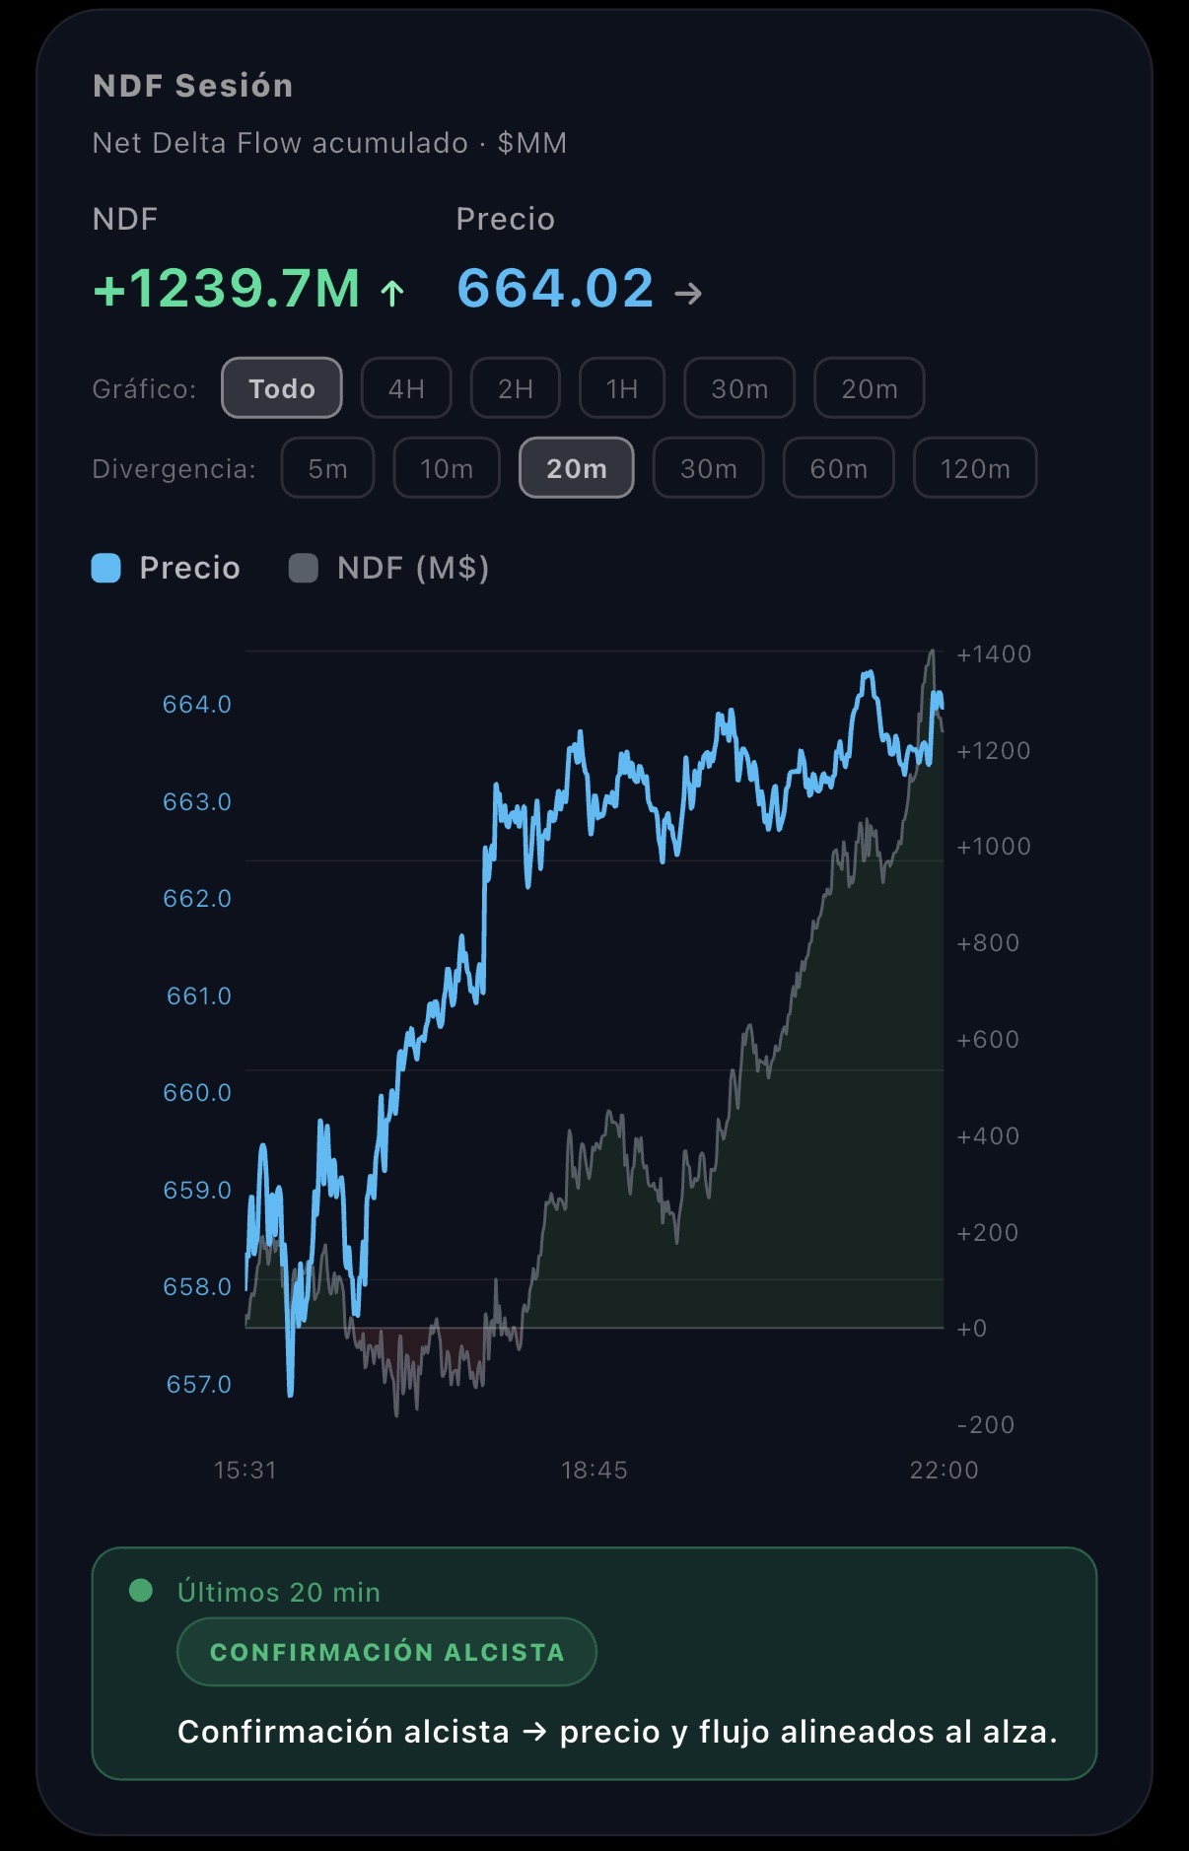1189x1851 pixels.
Task: Click the gray NDF legend swatch
Action: 303,568
